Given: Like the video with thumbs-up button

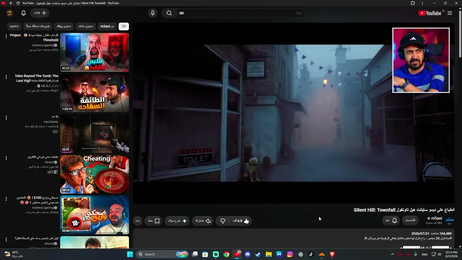Looking at the screenshot, I should (241, 221).
